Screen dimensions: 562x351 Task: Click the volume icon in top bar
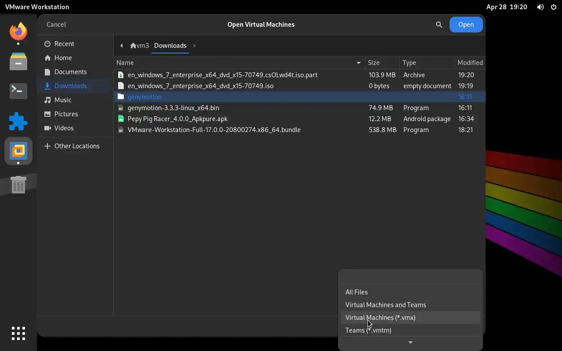click(x=540, y=7)
